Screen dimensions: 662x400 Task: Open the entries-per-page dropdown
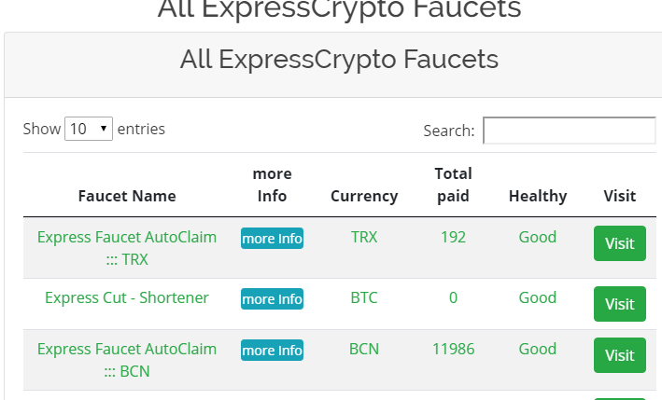coord(89,129)
